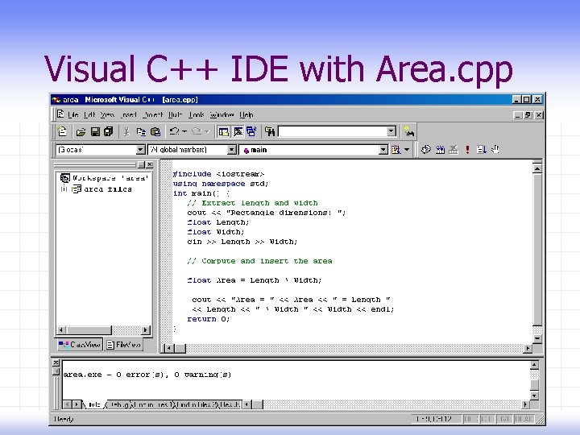Click the Search help icon right of Find box

coord(409,131)
